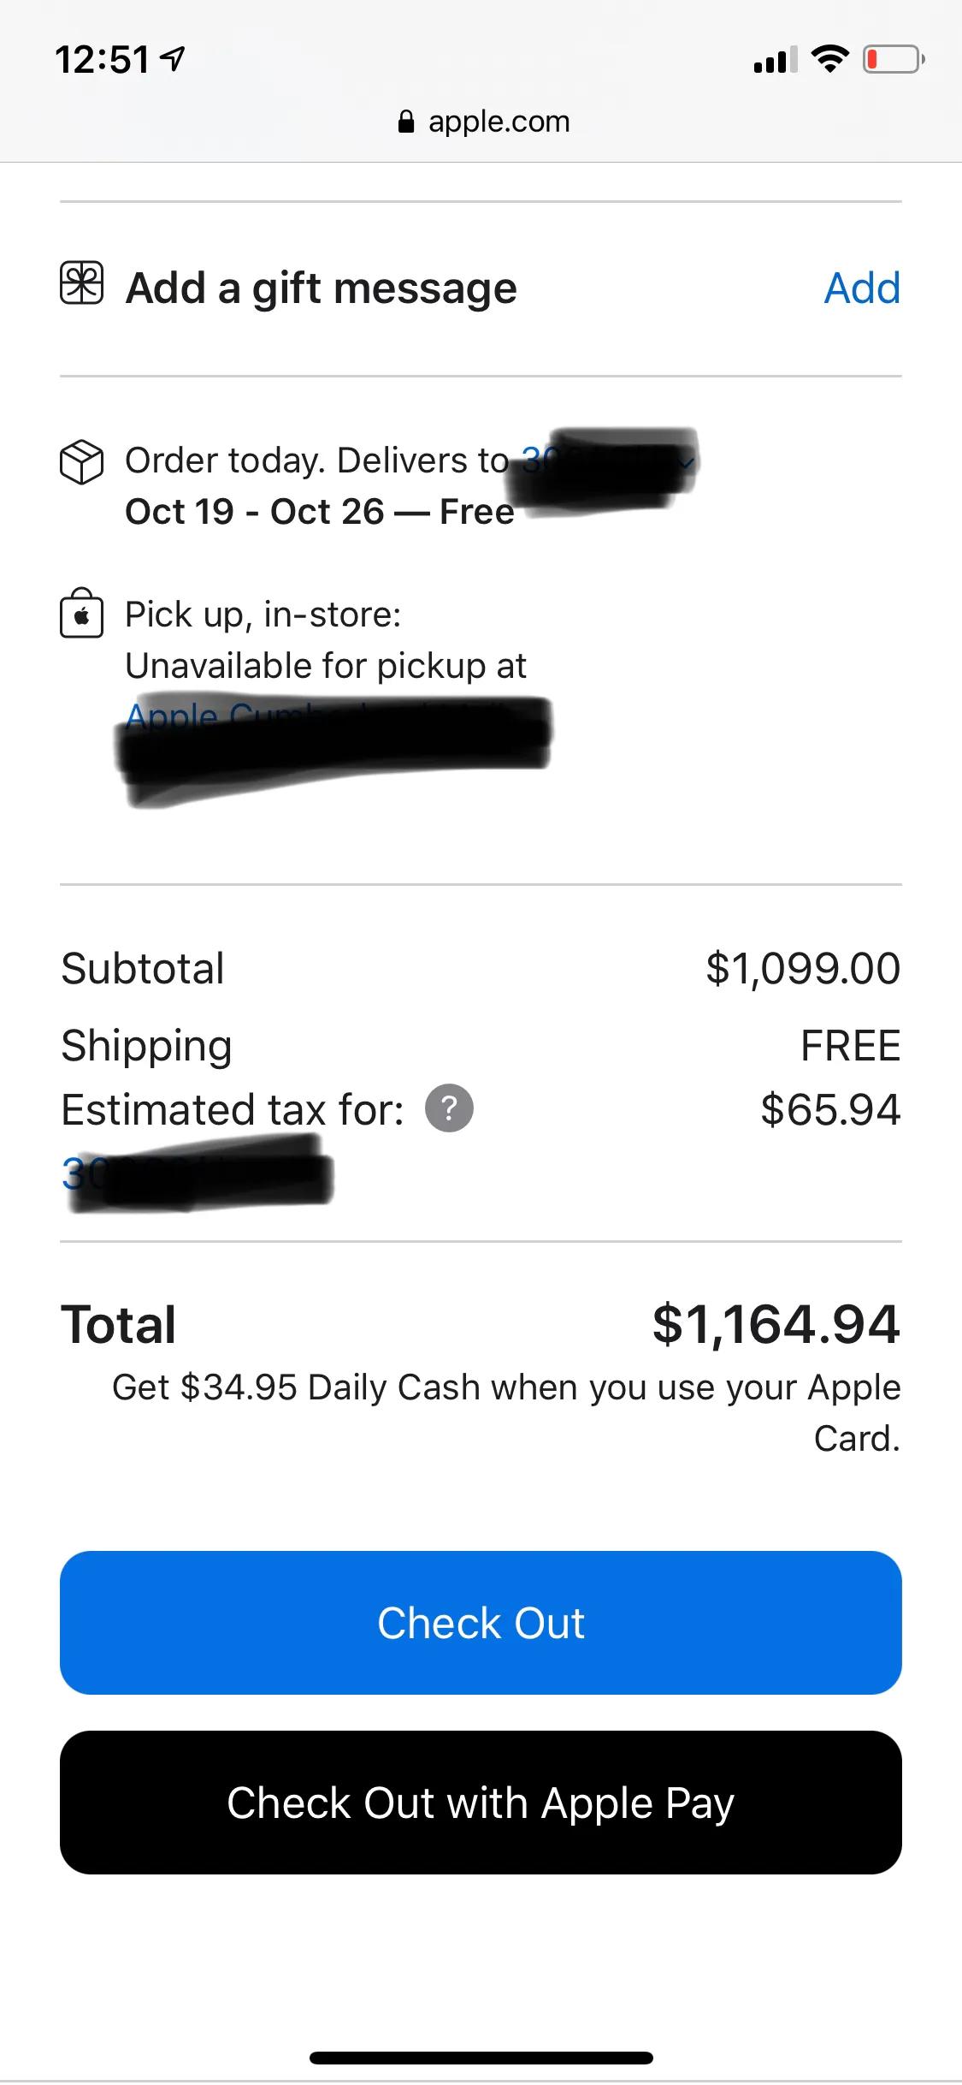Tap the location arrow in status bar
This screenshot has height=2085, width=962.
coord(174,59)
